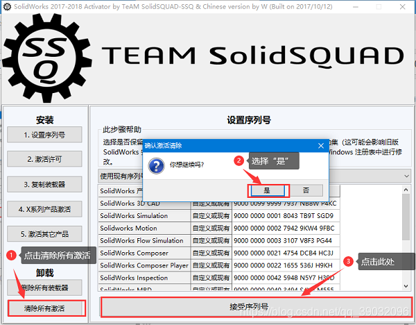This screenshot has height=325, width=416.
Task: Click the serial list scrollbar thumb
Action: [x=406, y=217]
